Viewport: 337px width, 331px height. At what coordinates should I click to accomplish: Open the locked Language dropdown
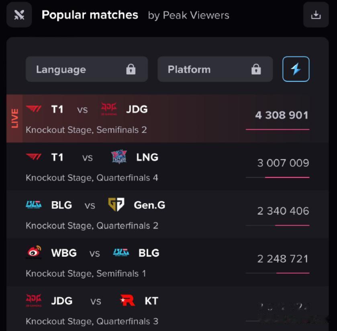coord(87,69)
